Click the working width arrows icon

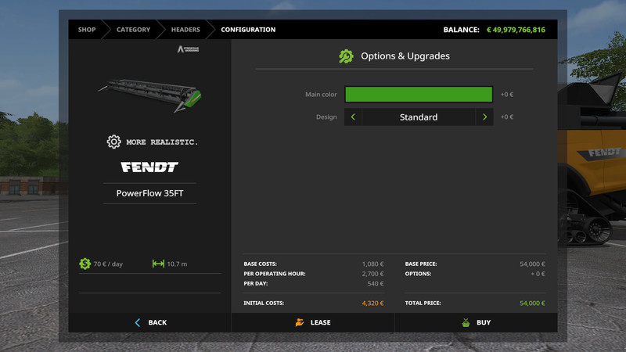(x=158, y=264)
